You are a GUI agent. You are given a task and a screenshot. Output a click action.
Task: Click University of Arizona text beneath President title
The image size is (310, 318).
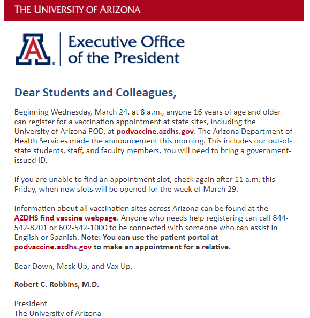click(58, 313)
